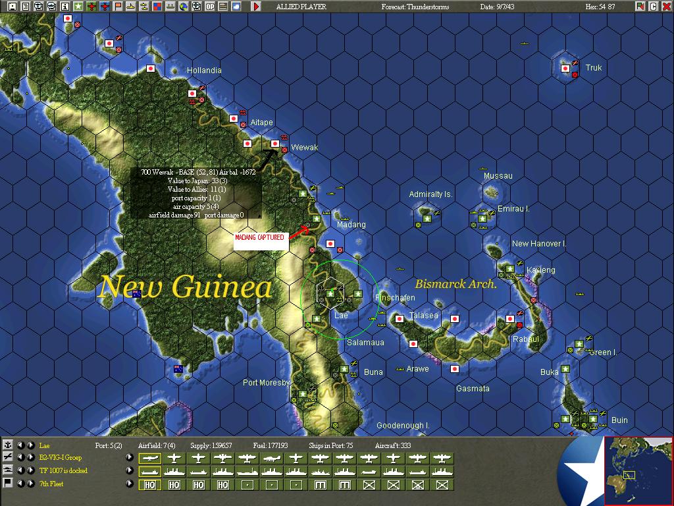Click the red and blue checkered icon
674x506 pixels.
157,7
